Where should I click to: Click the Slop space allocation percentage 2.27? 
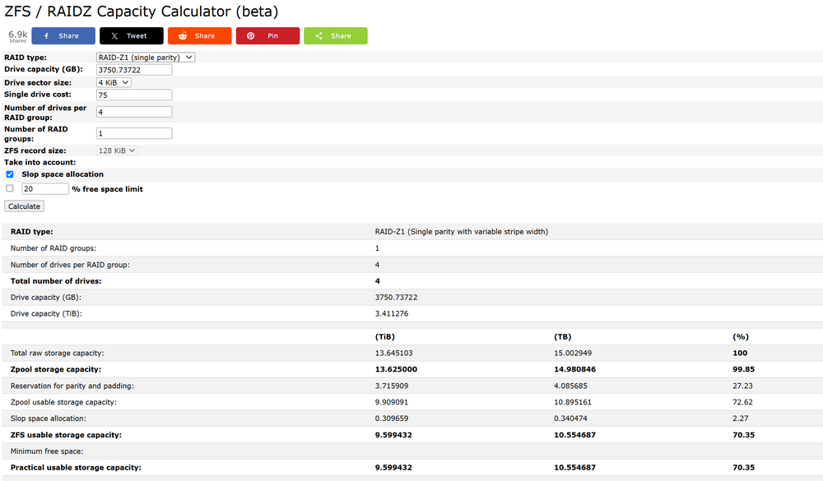coord(740,419)
